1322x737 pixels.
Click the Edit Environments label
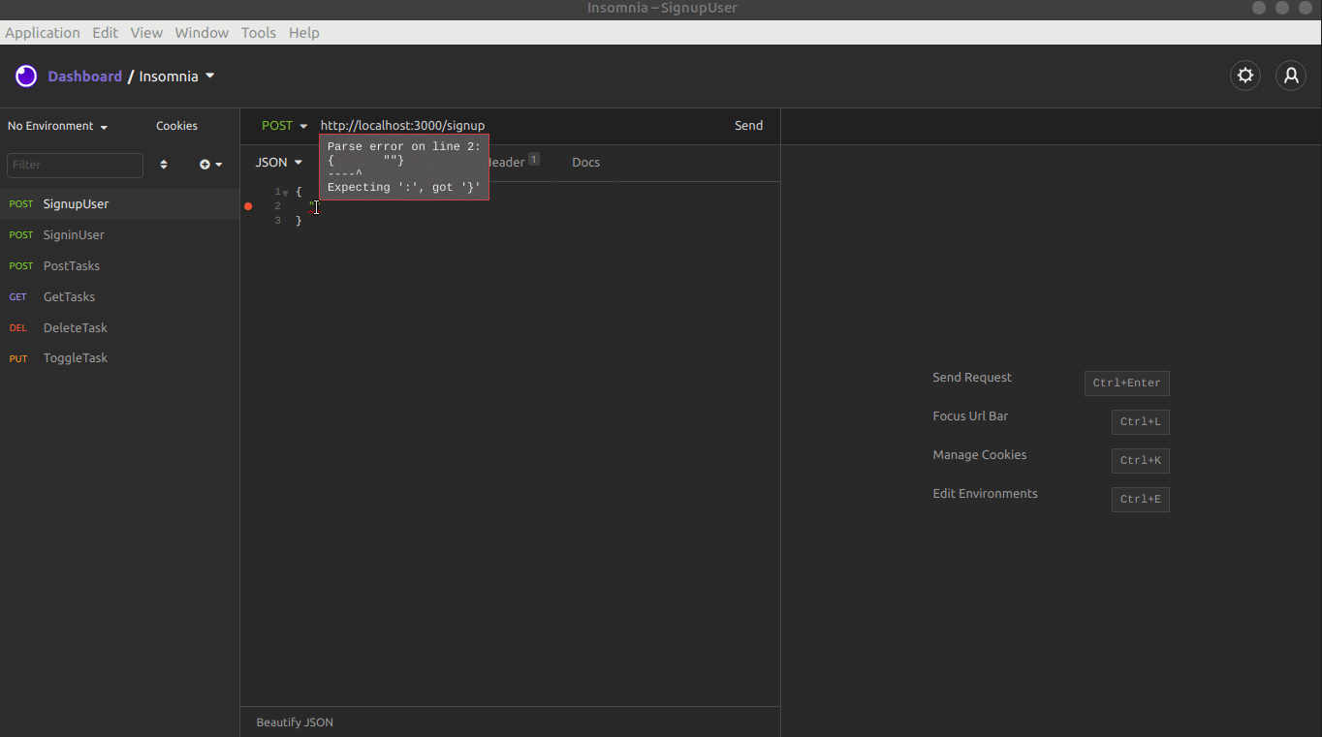(x=985, y=494)
